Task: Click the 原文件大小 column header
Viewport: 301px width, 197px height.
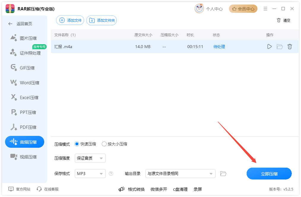Action: pos(143,35)
